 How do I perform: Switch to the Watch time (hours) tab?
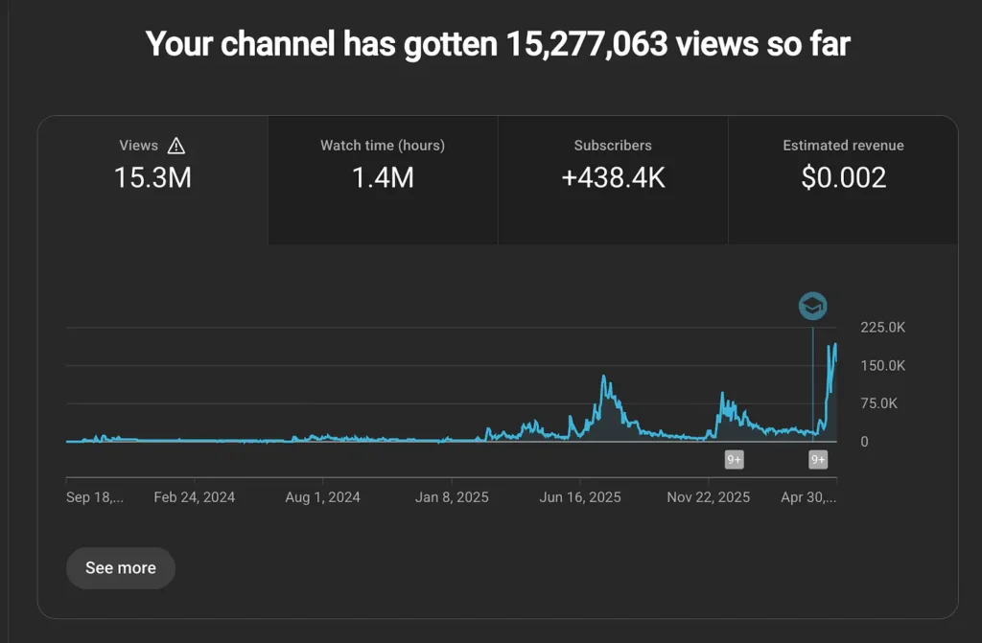(383, 180)
